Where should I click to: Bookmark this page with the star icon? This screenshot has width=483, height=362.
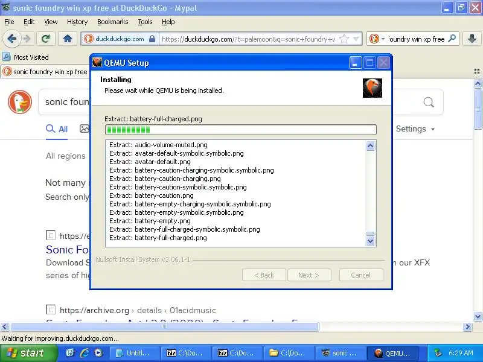[344, 39]
